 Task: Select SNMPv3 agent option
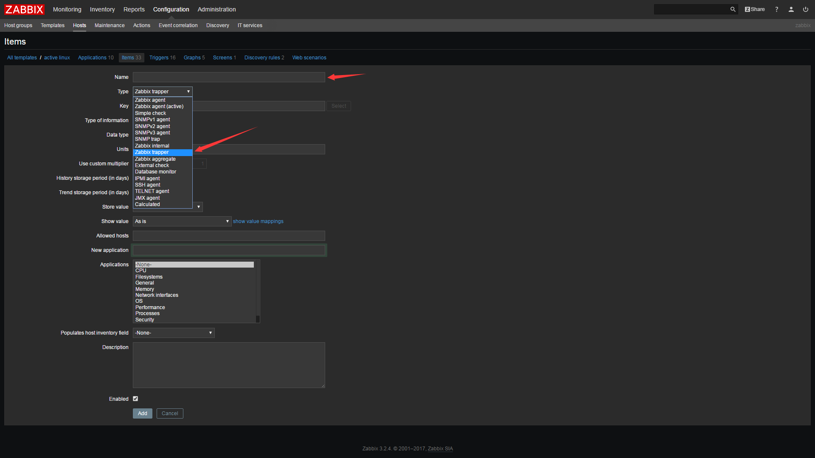coord(163,133)
